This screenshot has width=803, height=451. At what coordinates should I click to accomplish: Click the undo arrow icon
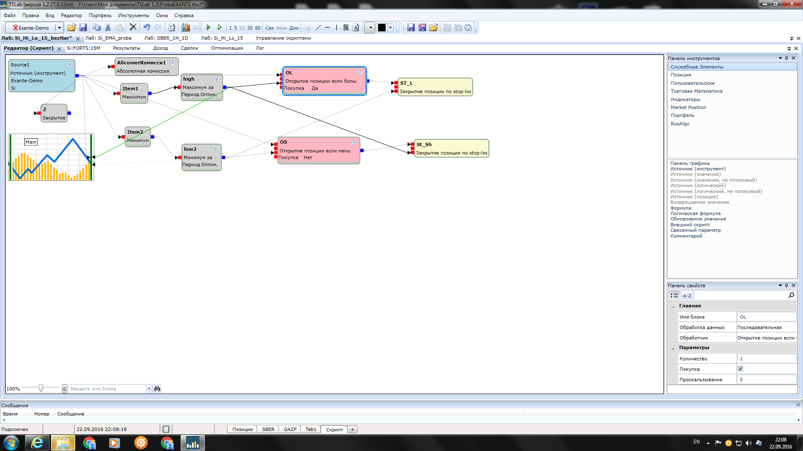[x=146, y=28]
